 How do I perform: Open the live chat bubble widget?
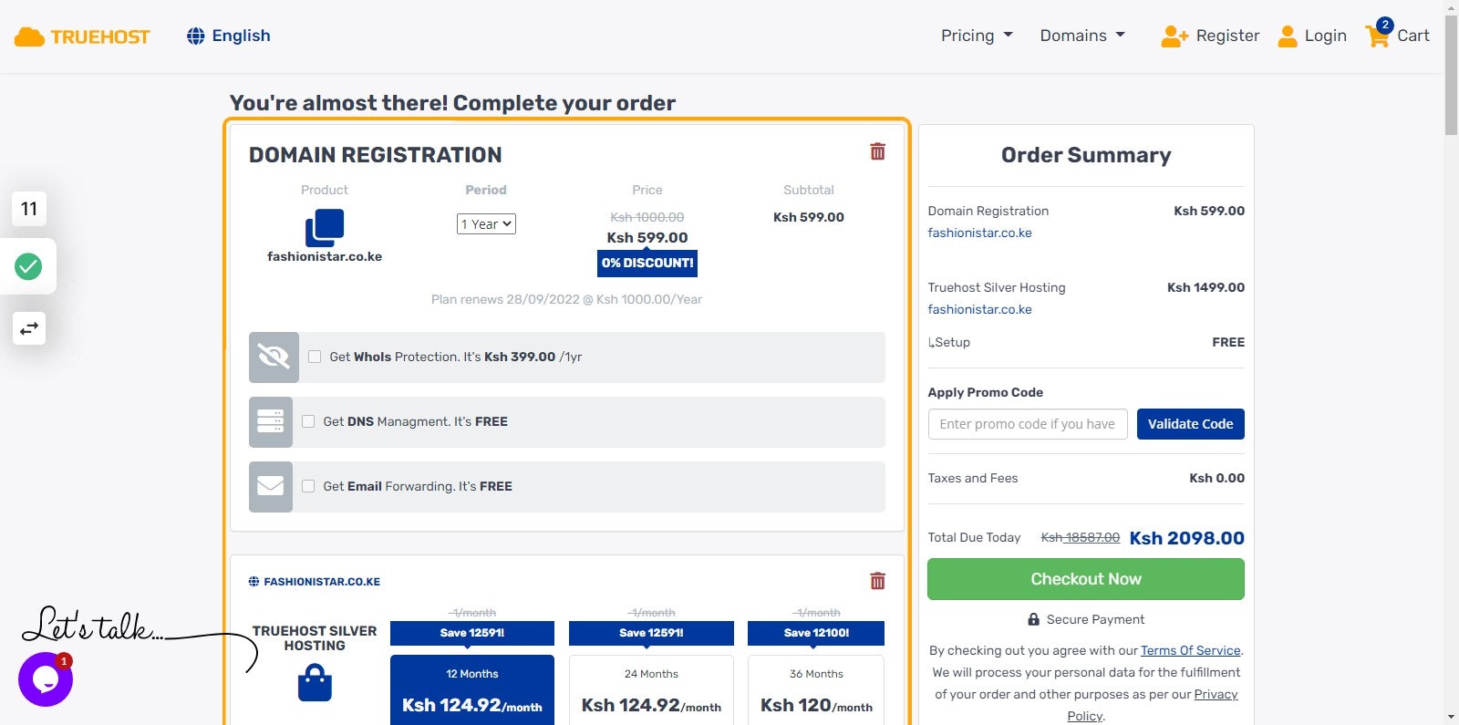point(46,679)
